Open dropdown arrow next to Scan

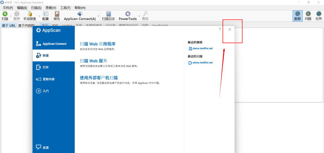tap(10, 16)
